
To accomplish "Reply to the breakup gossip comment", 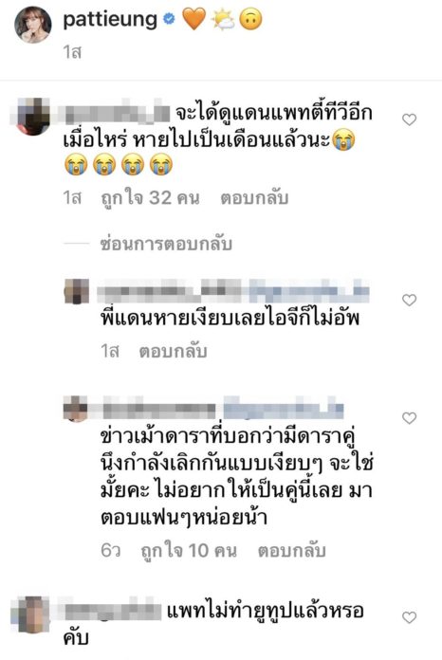I will click(292, 551).
